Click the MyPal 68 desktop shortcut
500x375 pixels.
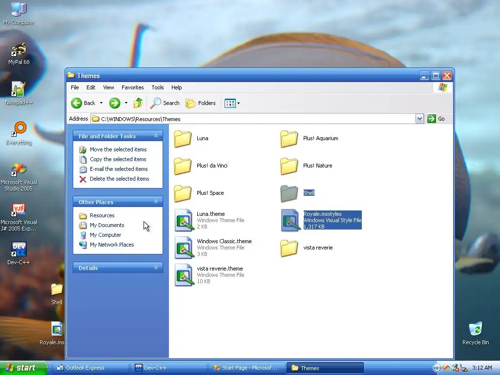coord(19,54)
